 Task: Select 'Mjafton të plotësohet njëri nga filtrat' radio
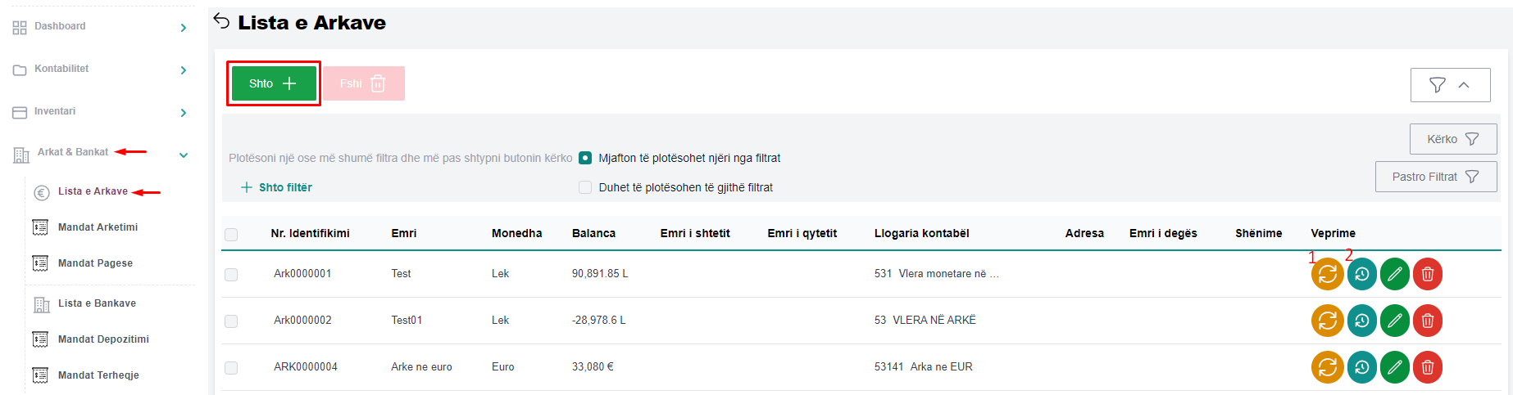[585, 158]
